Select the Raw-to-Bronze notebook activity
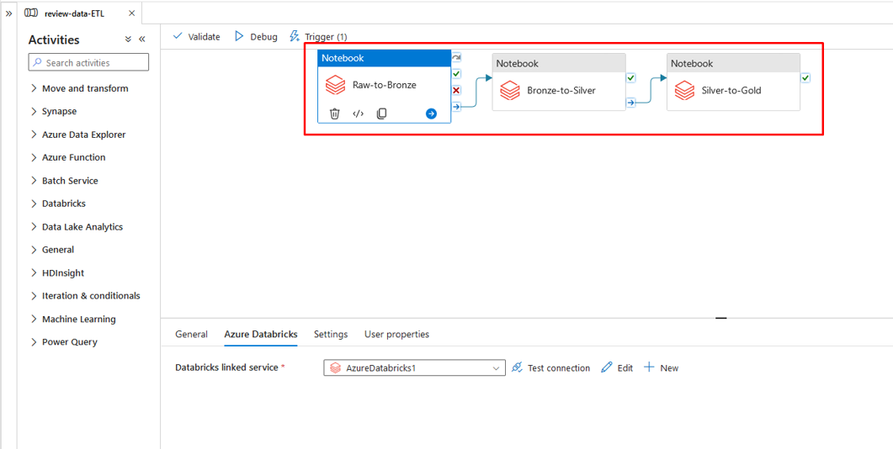This screenshot has width=893, height=449. pyautogui.click(x=385, y=86)
